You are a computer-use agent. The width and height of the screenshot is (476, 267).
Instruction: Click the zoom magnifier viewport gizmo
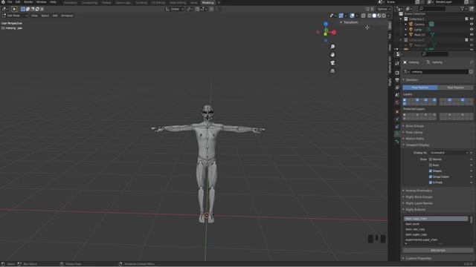(332, 47)
